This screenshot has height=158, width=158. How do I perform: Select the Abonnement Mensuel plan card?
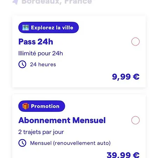click(79, 126)
